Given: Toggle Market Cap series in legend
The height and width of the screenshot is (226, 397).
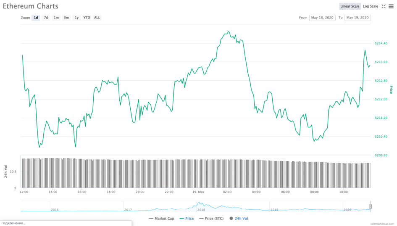Looking at the screenshot, I should [162, 218].
